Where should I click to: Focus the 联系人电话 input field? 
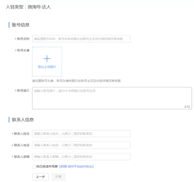(x=81, y=145)
